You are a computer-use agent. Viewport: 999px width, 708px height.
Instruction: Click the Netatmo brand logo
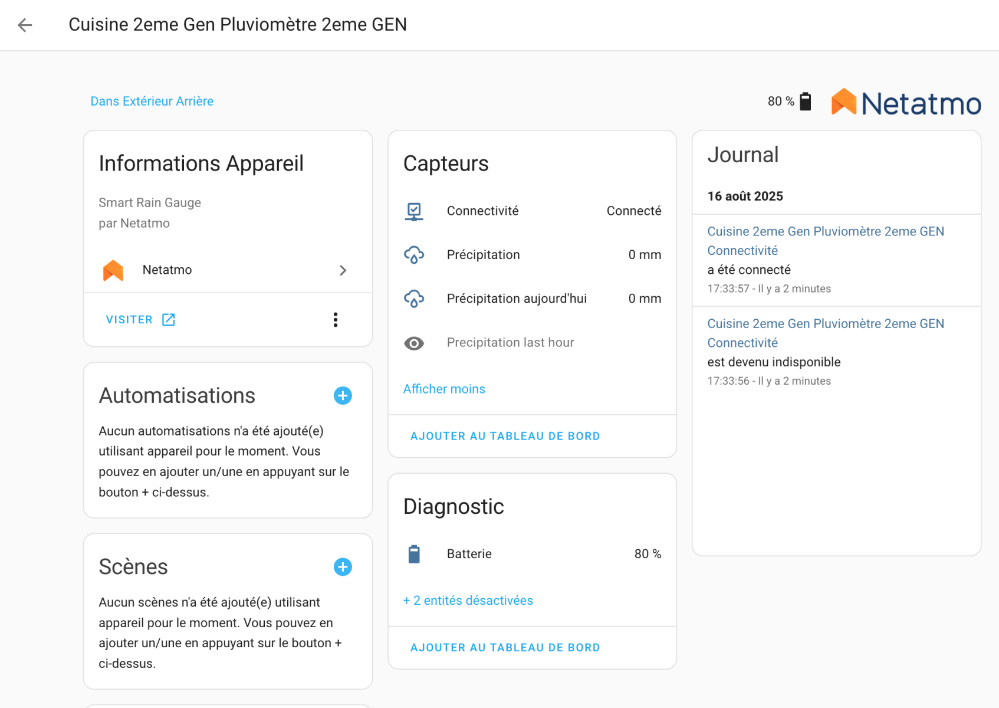point(906,103)
